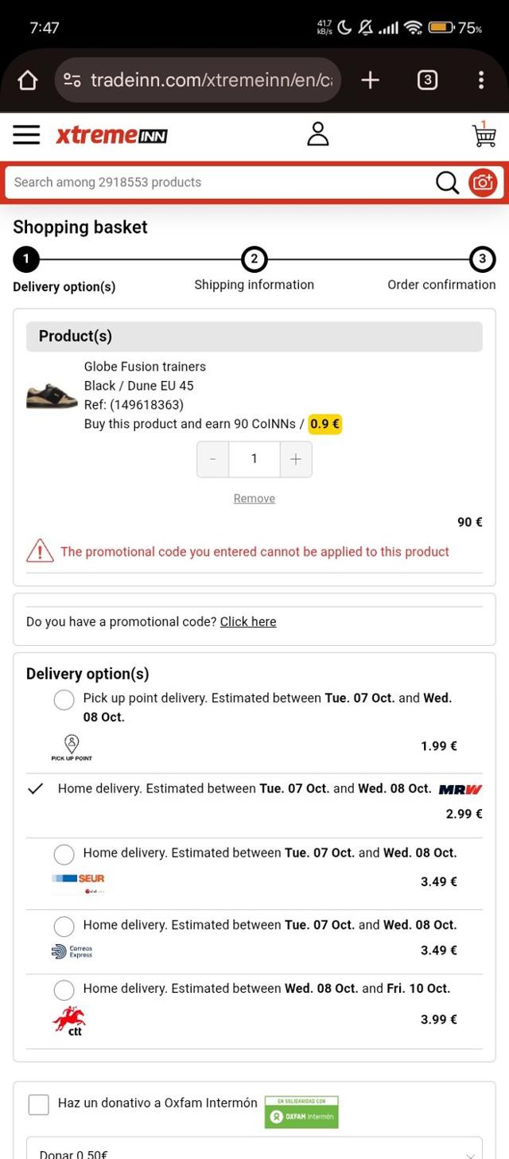Screen dimensions: 509x1159
Task: Open the hamburger navigation menu
Action: pos(26,135)
